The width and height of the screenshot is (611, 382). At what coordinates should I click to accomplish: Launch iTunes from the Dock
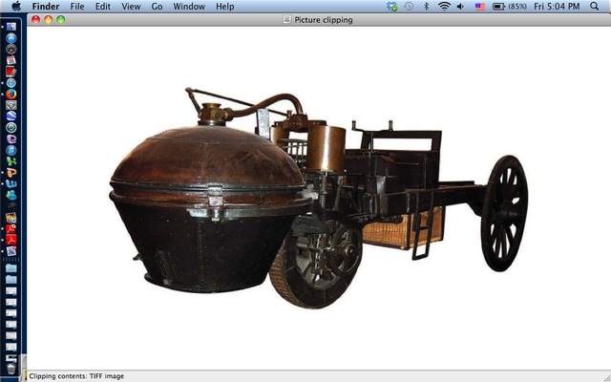11,150
